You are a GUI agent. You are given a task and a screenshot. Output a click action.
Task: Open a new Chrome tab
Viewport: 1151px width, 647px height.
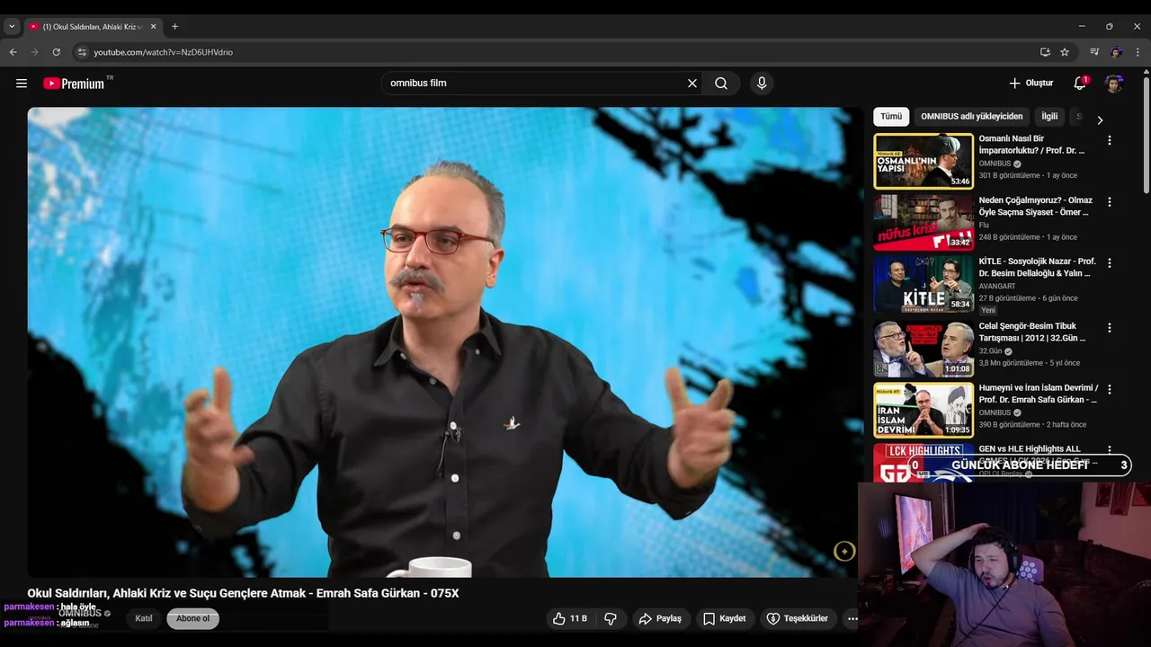pyautogui.click(x=174, y=27)
